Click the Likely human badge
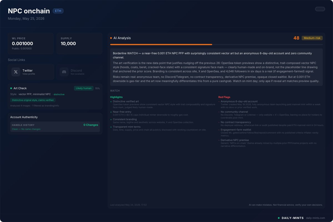Screen dimensions: 333x222 point(84,88)
